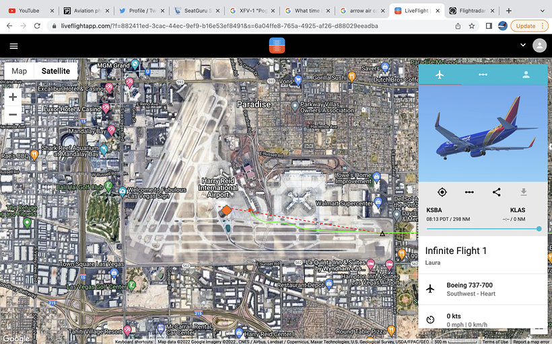Expand the header dropdown chevron
Image resolution: width=552 pixels, height=344 pixels.
coord(523,45)
